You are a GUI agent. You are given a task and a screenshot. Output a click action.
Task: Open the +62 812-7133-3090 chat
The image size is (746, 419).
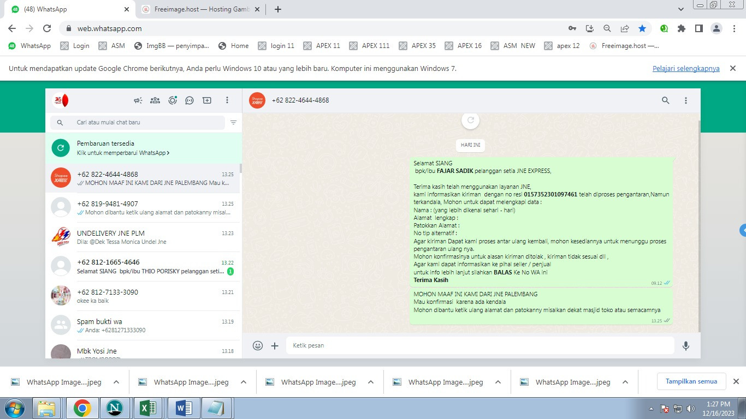point(143,296)
